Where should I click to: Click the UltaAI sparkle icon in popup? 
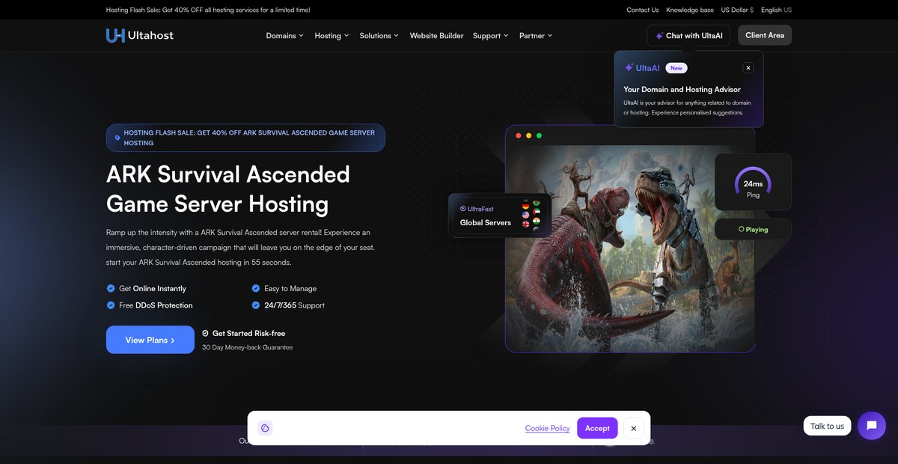629,67
